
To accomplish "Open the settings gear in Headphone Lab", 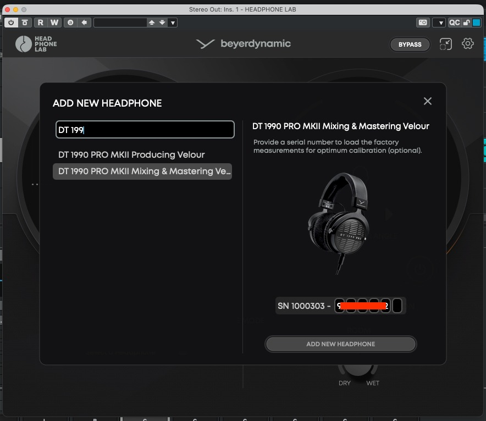I will pyautogui.click(x=468, y=44).
